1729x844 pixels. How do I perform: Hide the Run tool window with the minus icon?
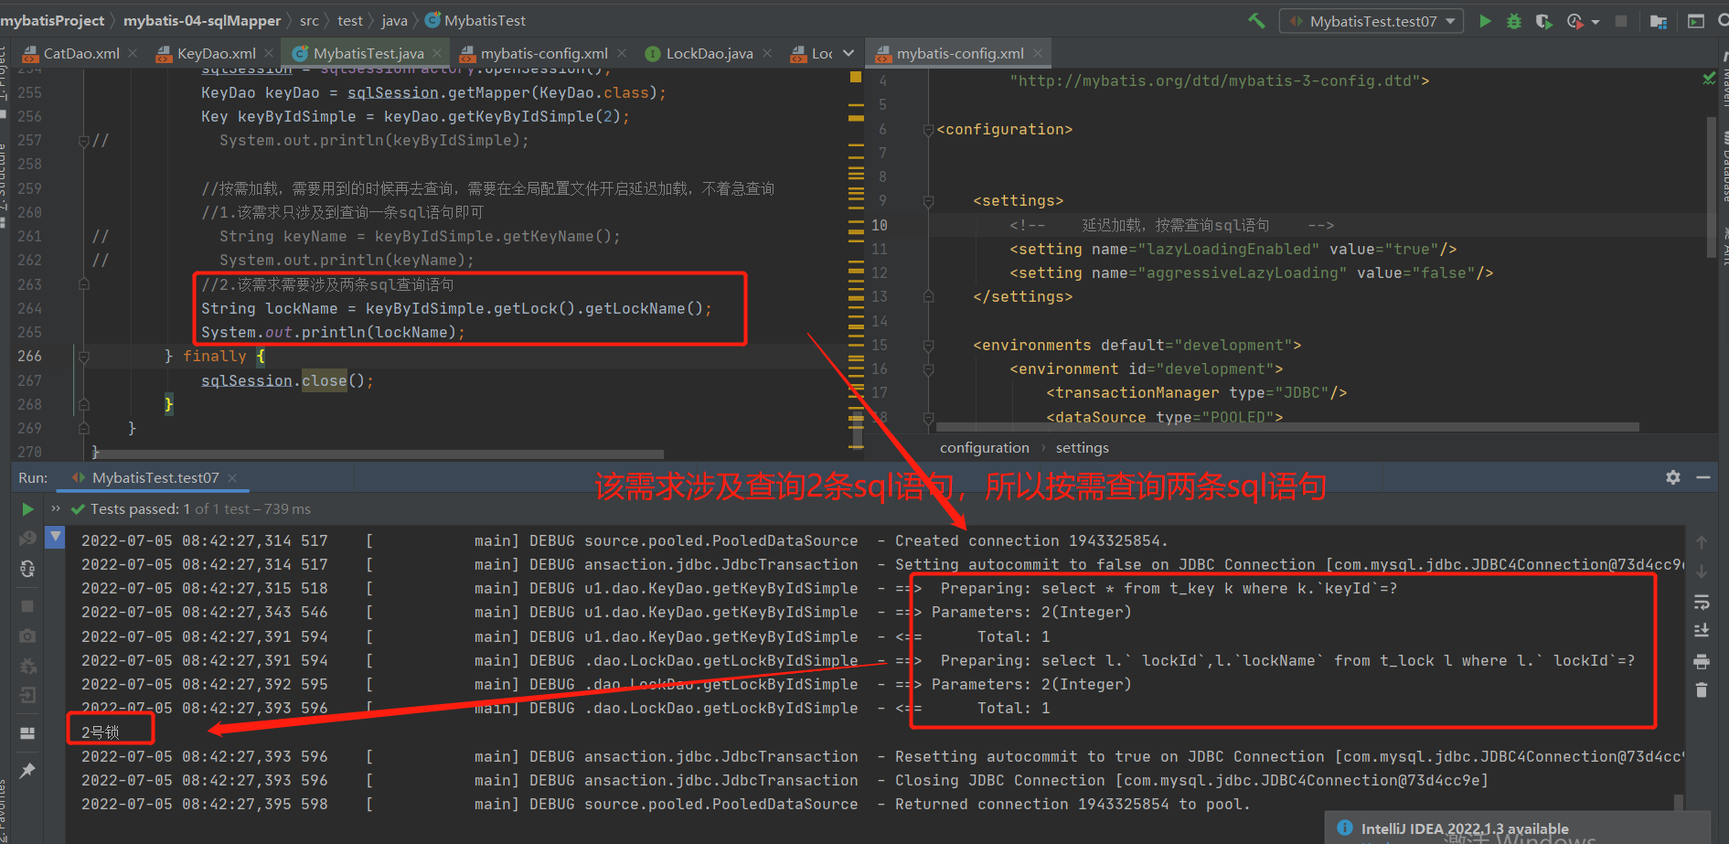click(x=1703, y=477)
